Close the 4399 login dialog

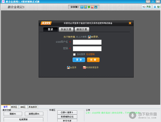(x=130, y=23)
